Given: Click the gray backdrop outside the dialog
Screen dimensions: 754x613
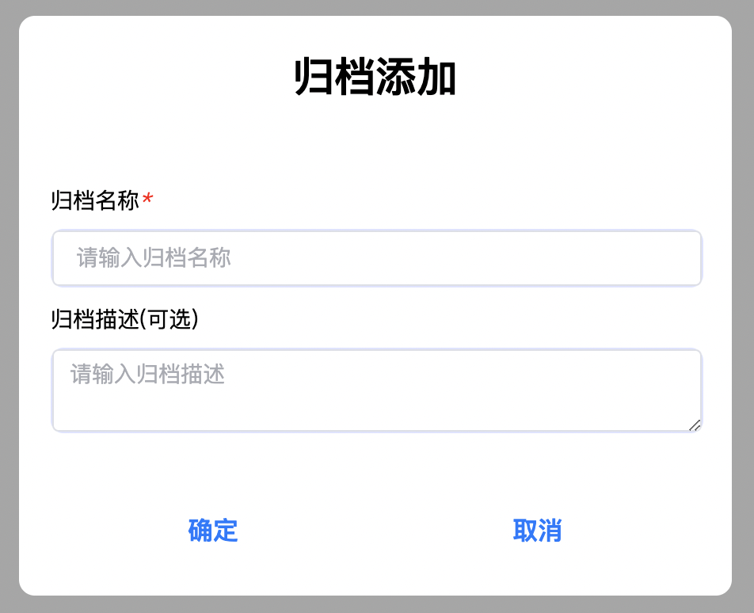Looking at the screenshot, I should point(8,317).
